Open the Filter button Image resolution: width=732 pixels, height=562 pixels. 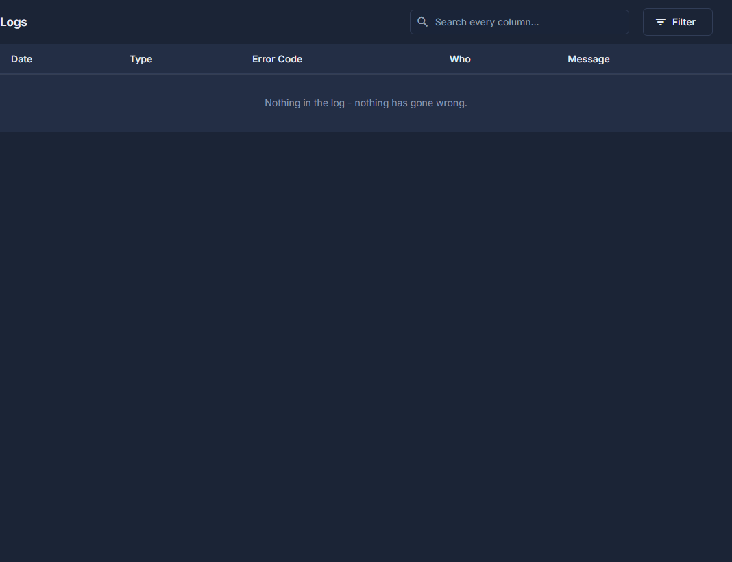677,22
